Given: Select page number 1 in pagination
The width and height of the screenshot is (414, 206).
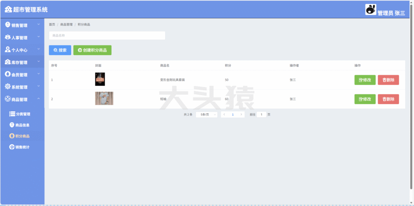Looking at the screenshot, I should (232, 115).
